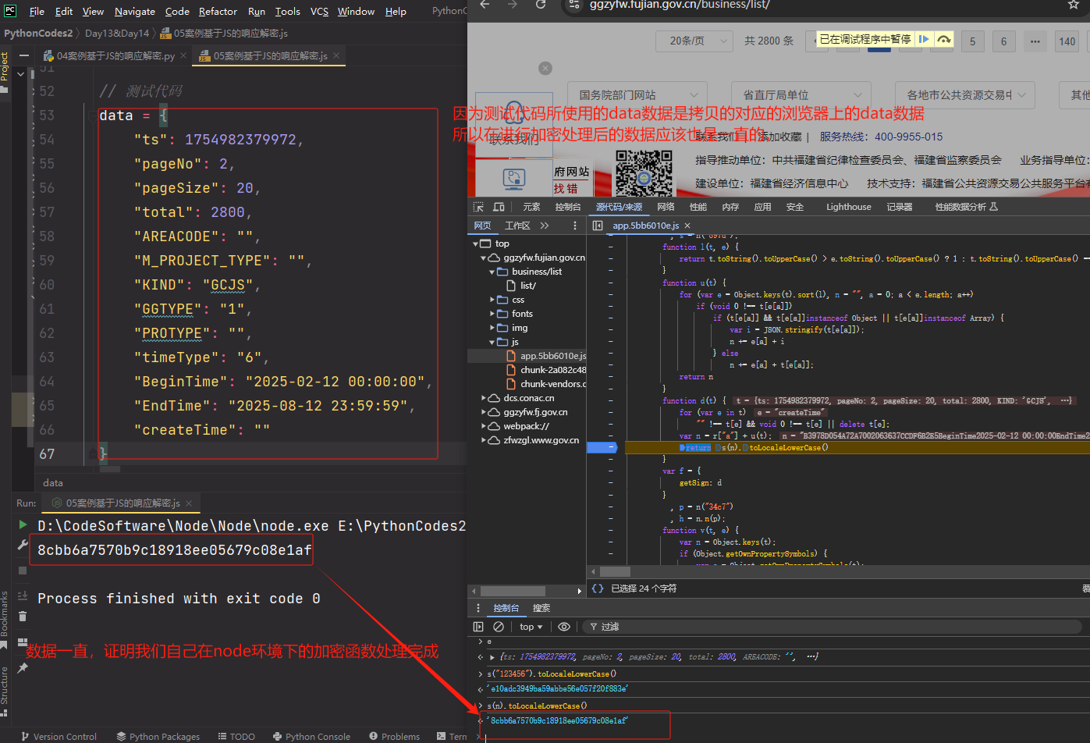The width and height of the screenshot is (1090, 743).
Task: Reload the browser page
Action: (541, 5)
